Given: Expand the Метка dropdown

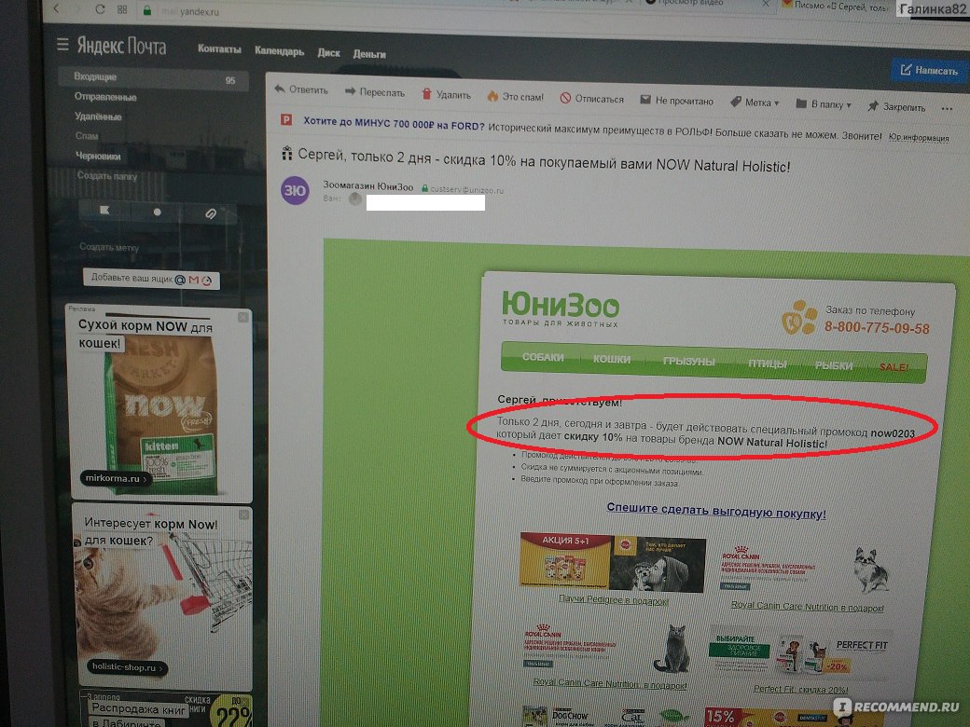Looking at the screenshot, I should [755, 103].
